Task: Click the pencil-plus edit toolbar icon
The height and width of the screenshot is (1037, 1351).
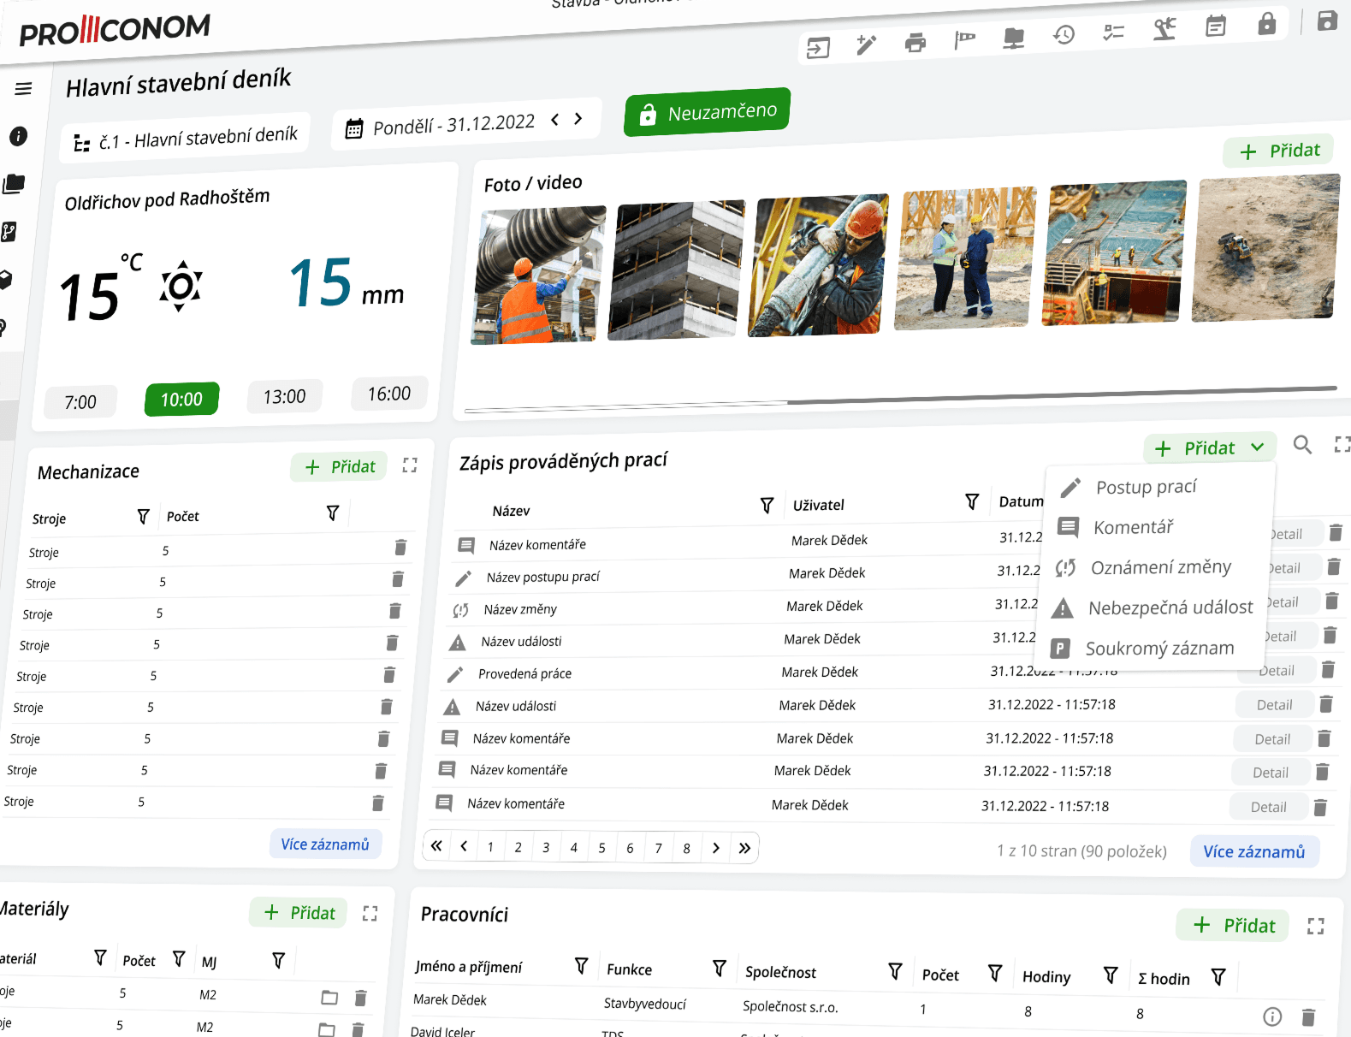Action: 867,44
